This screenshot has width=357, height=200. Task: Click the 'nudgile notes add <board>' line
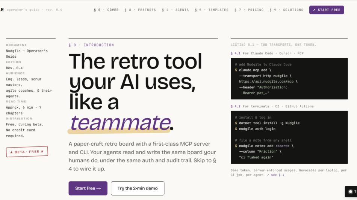[264, 146]
